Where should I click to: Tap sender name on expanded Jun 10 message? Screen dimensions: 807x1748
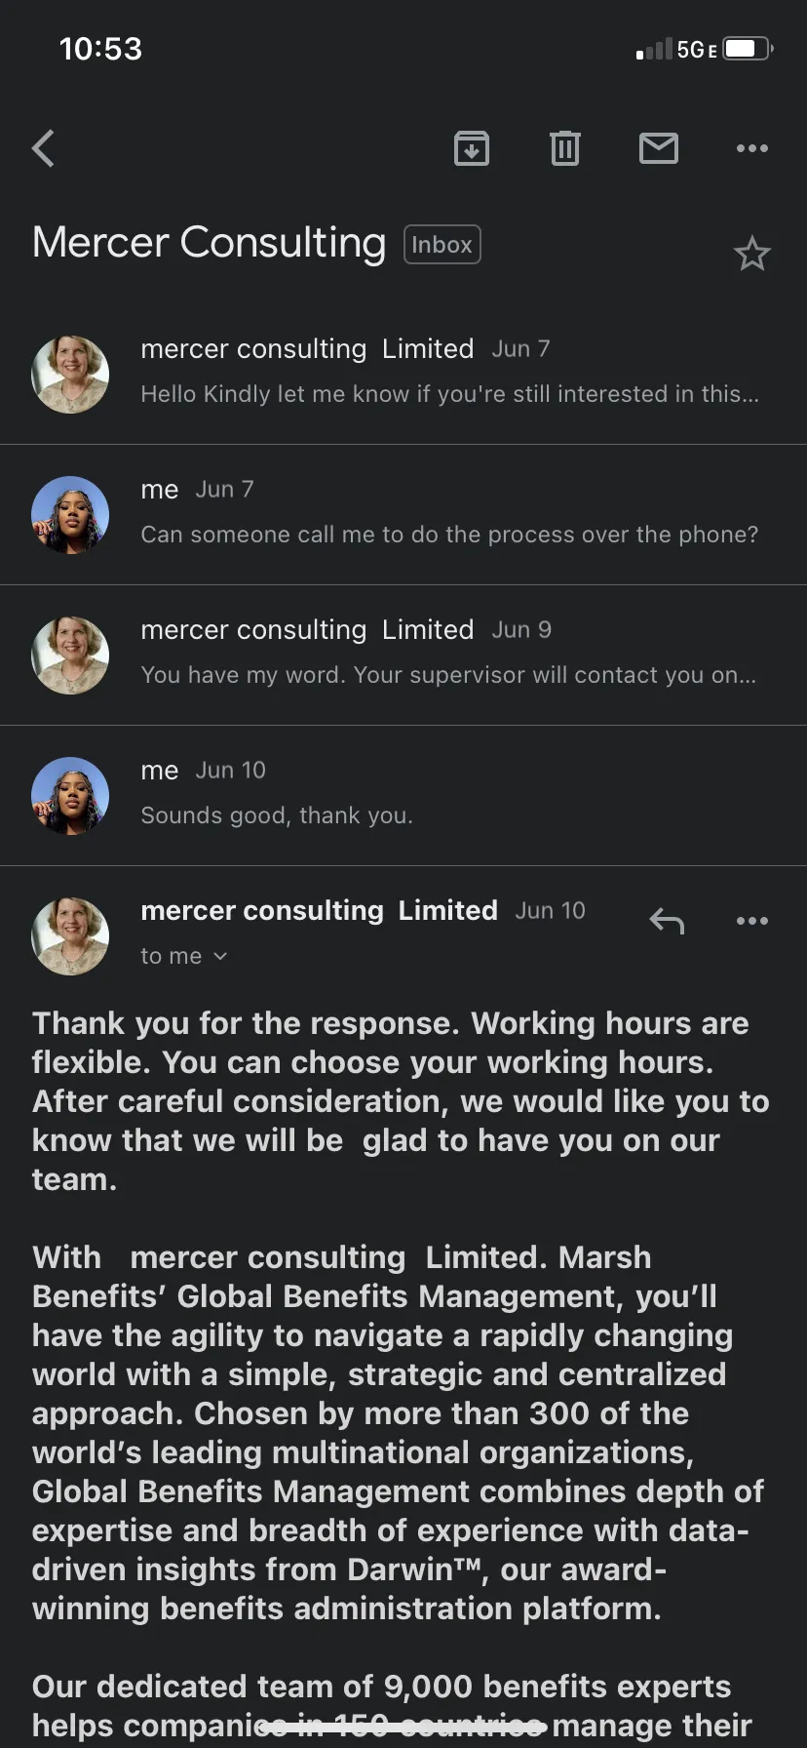[x=319, y=910]
